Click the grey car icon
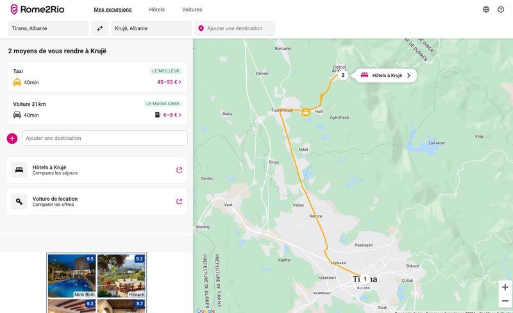The height and width of the screenshot is (313, 513). click(17, 115)
